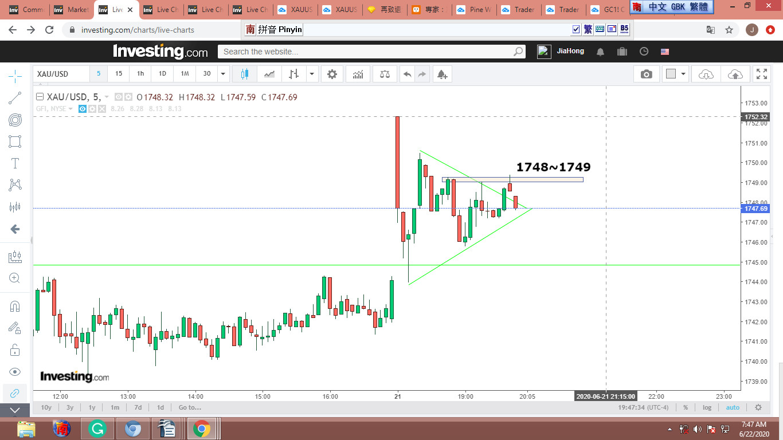Expand the GFI, NYSE legend dropdown
The image size is (783, 440).
(71, 109)
